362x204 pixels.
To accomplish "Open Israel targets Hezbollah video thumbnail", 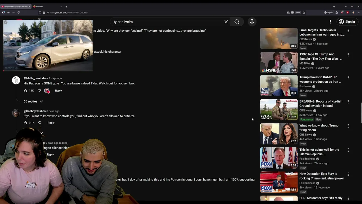I will [x=279, y=38].
